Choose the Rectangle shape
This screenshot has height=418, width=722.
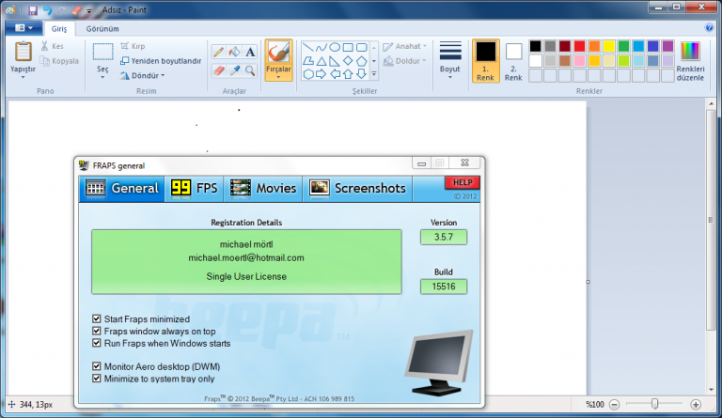point(348,47)
